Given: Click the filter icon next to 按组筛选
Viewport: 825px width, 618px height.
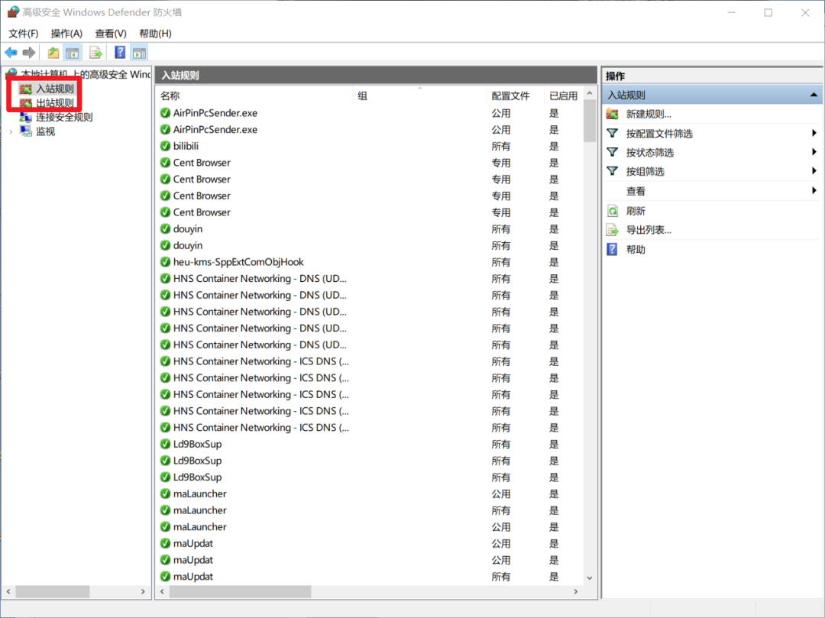Looking at the screenshot, I should (x=613, y=171).
